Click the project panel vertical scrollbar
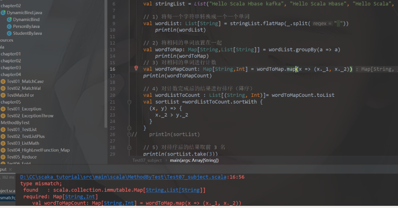398x208 pixels. pos(106,64)
